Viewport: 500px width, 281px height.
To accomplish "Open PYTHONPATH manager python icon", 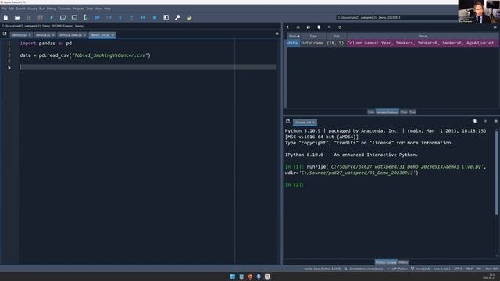I will 189,17.
